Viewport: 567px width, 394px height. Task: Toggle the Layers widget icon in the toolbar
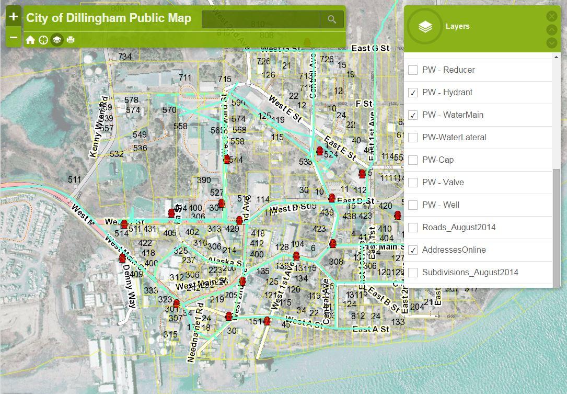click(x=57, y=40)
